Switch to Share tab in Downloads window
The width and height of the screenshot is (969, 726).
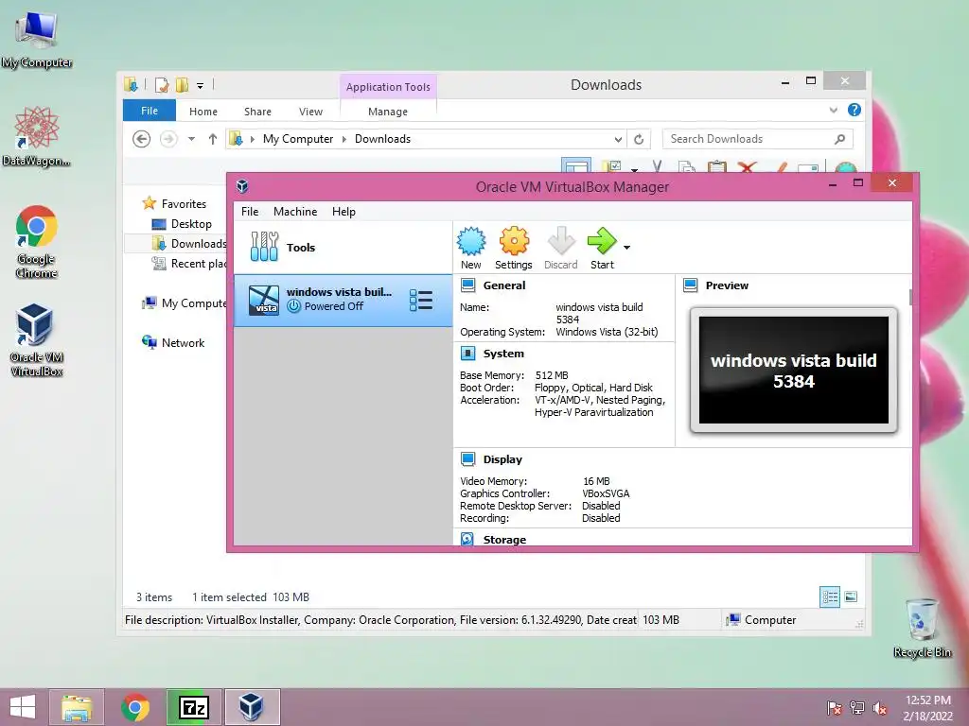(x=257, y=112)
